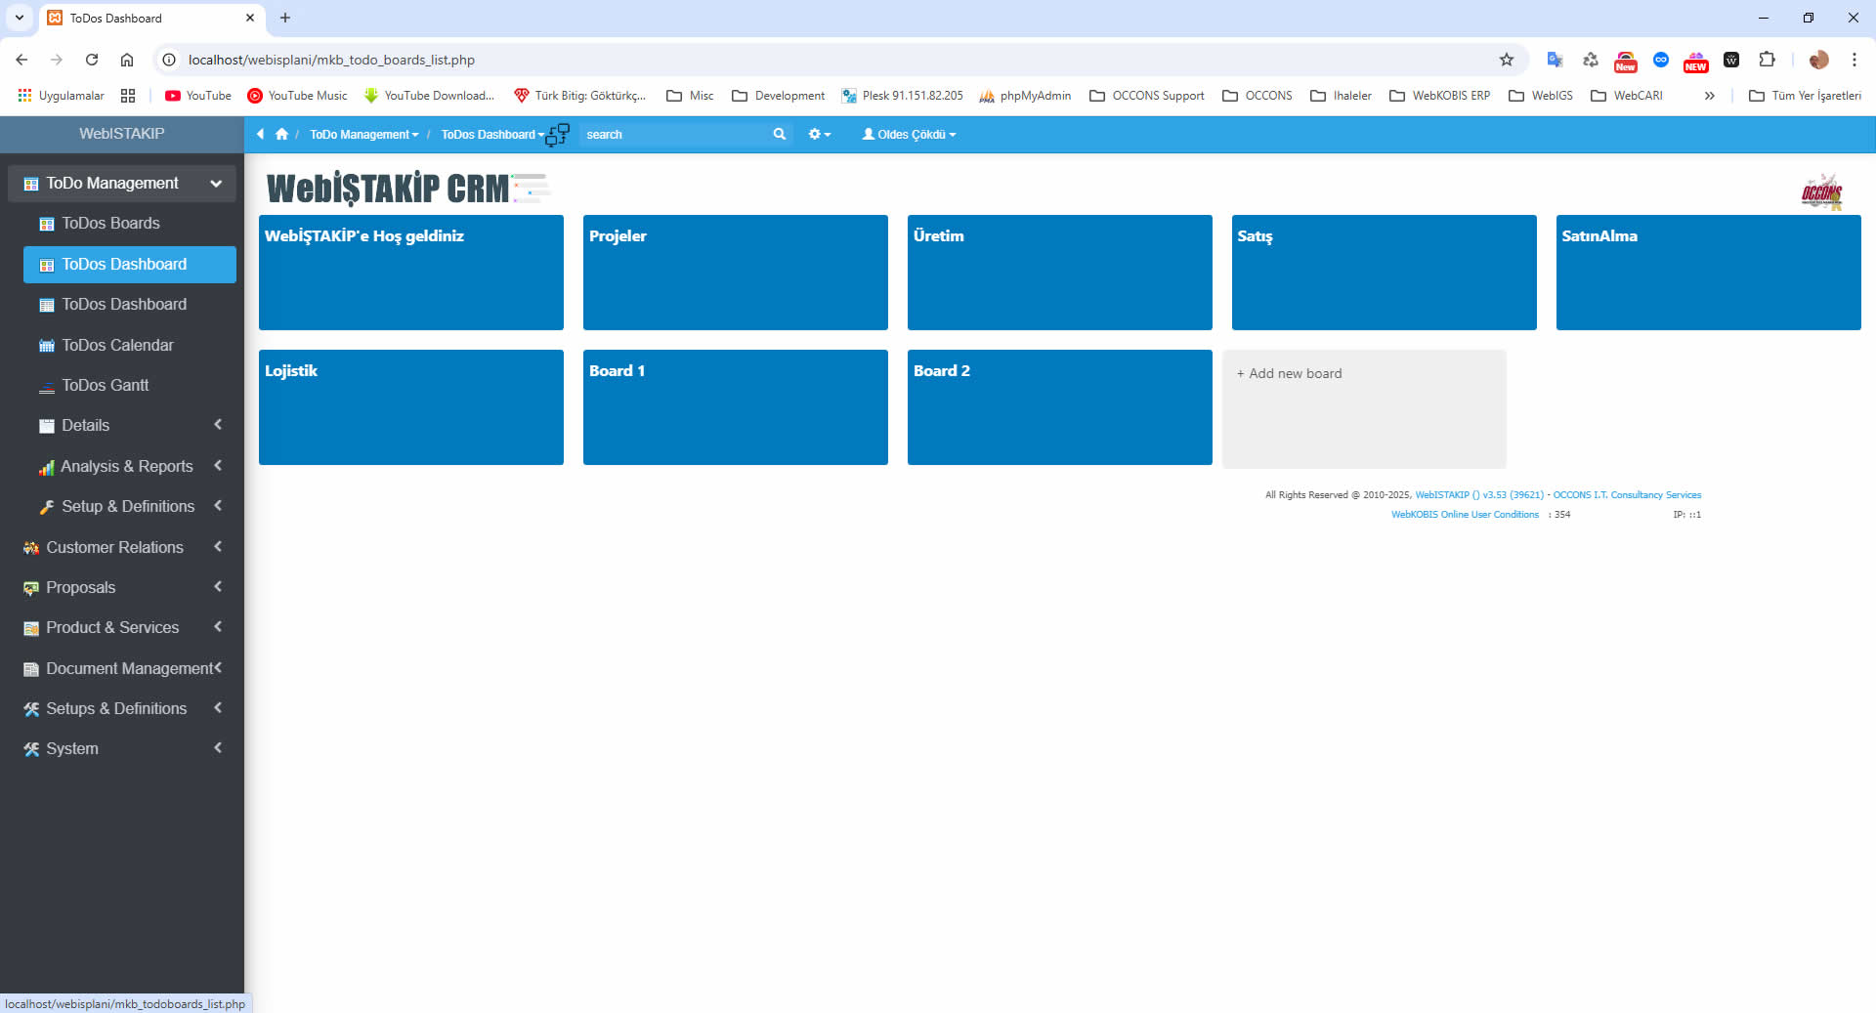Image resolution: width=1876 pixels, height=1013 pixels.
Task: Click Customer Relations icon
Action: pyautogui.click(x=31, y=548)
